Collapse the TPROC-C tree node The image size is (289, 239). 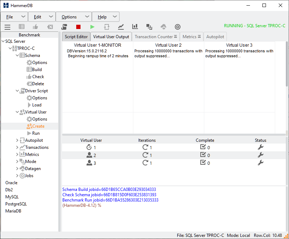10,48
